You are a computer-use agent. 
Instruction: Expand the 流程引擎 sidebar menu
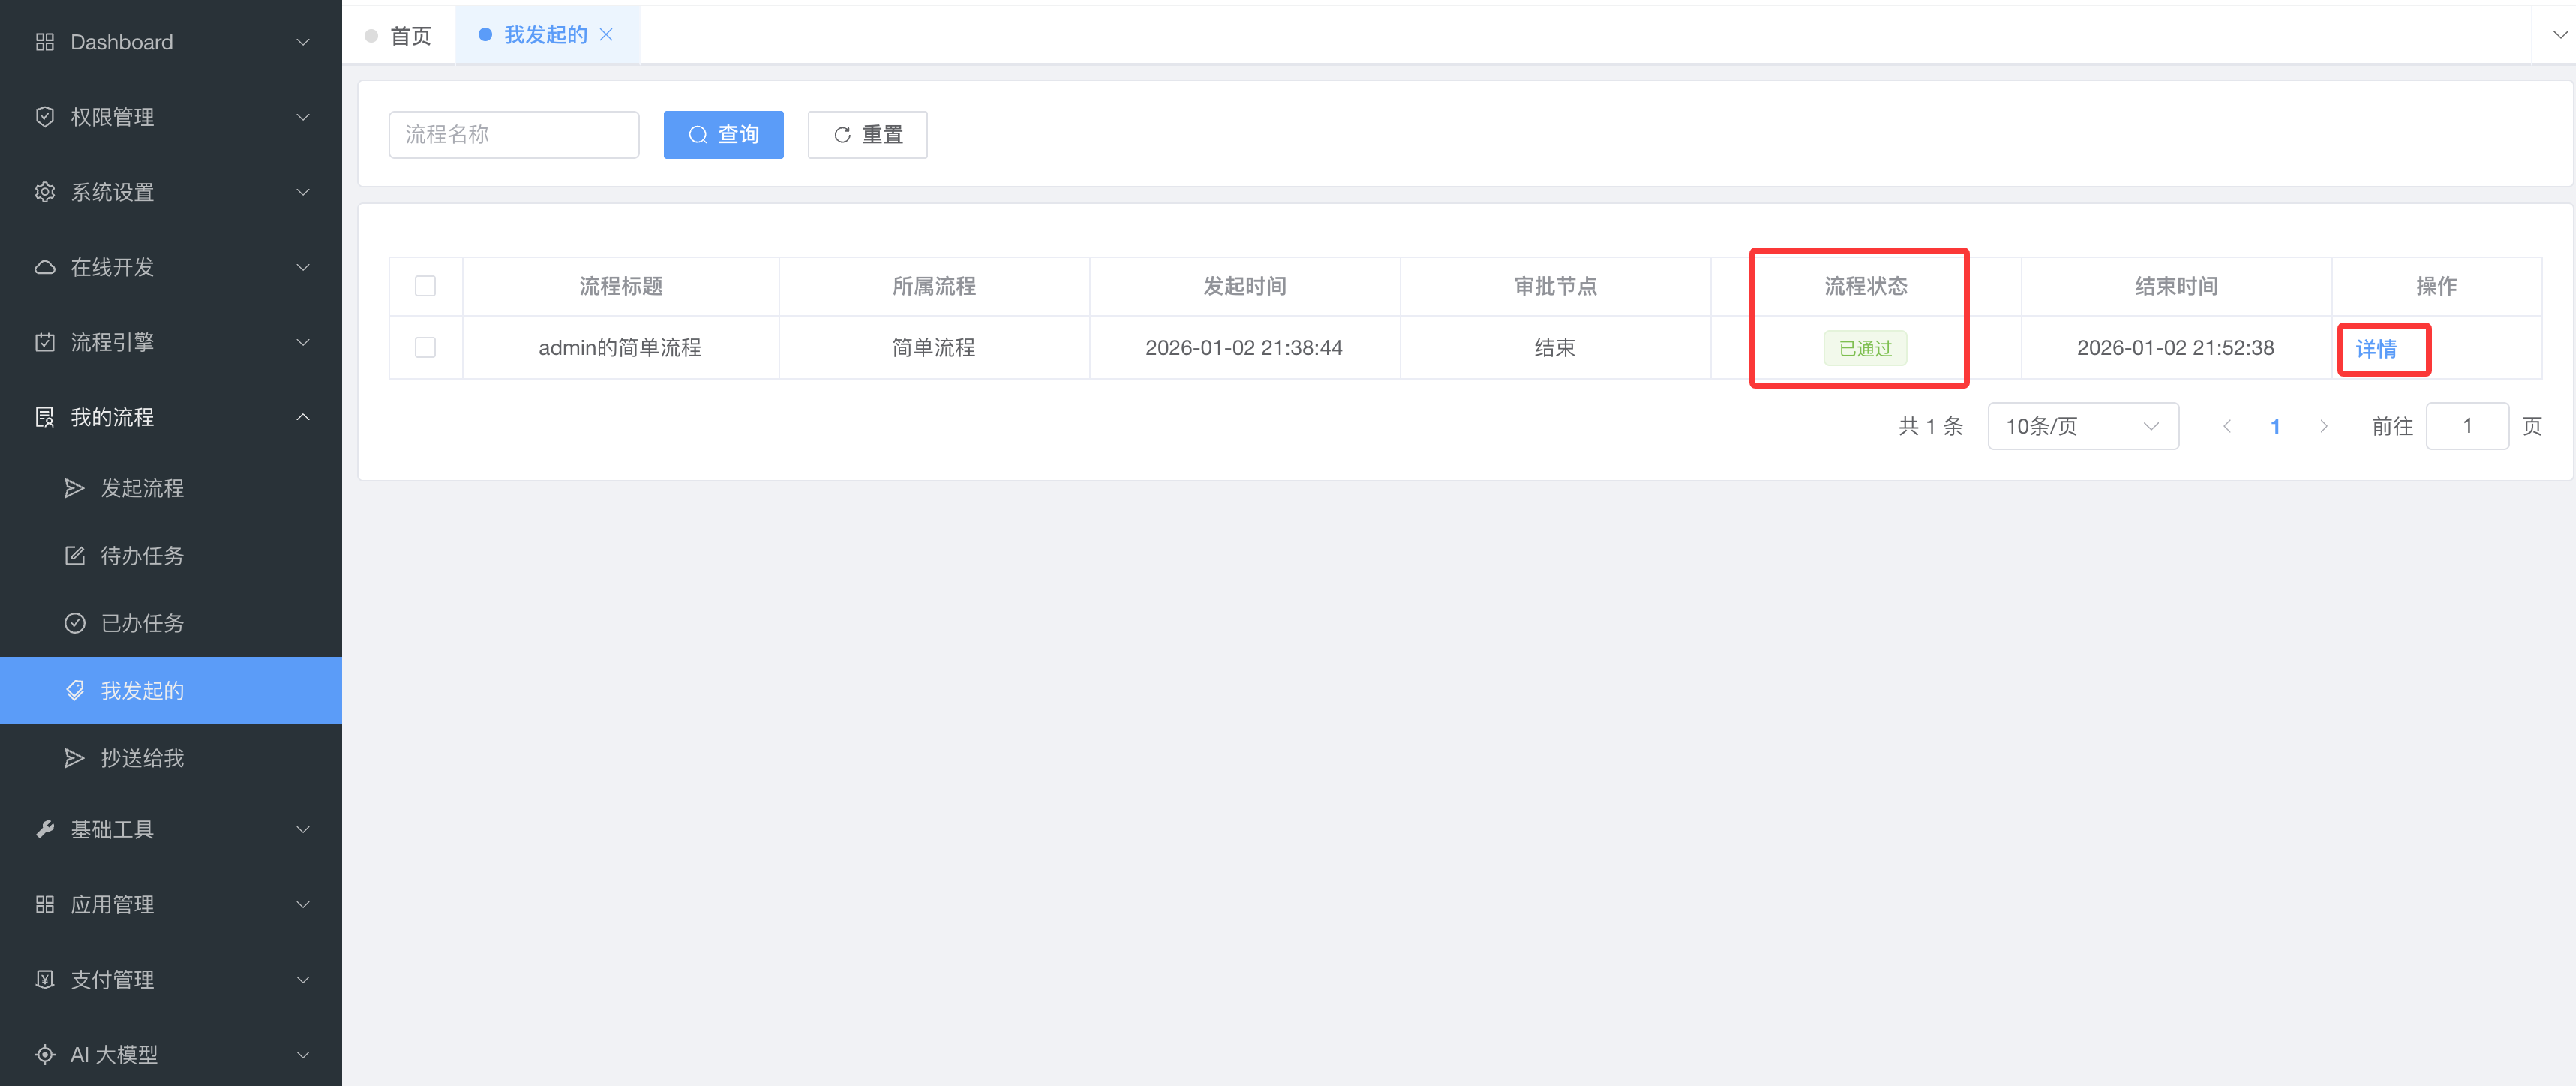[x=303, y=342]
